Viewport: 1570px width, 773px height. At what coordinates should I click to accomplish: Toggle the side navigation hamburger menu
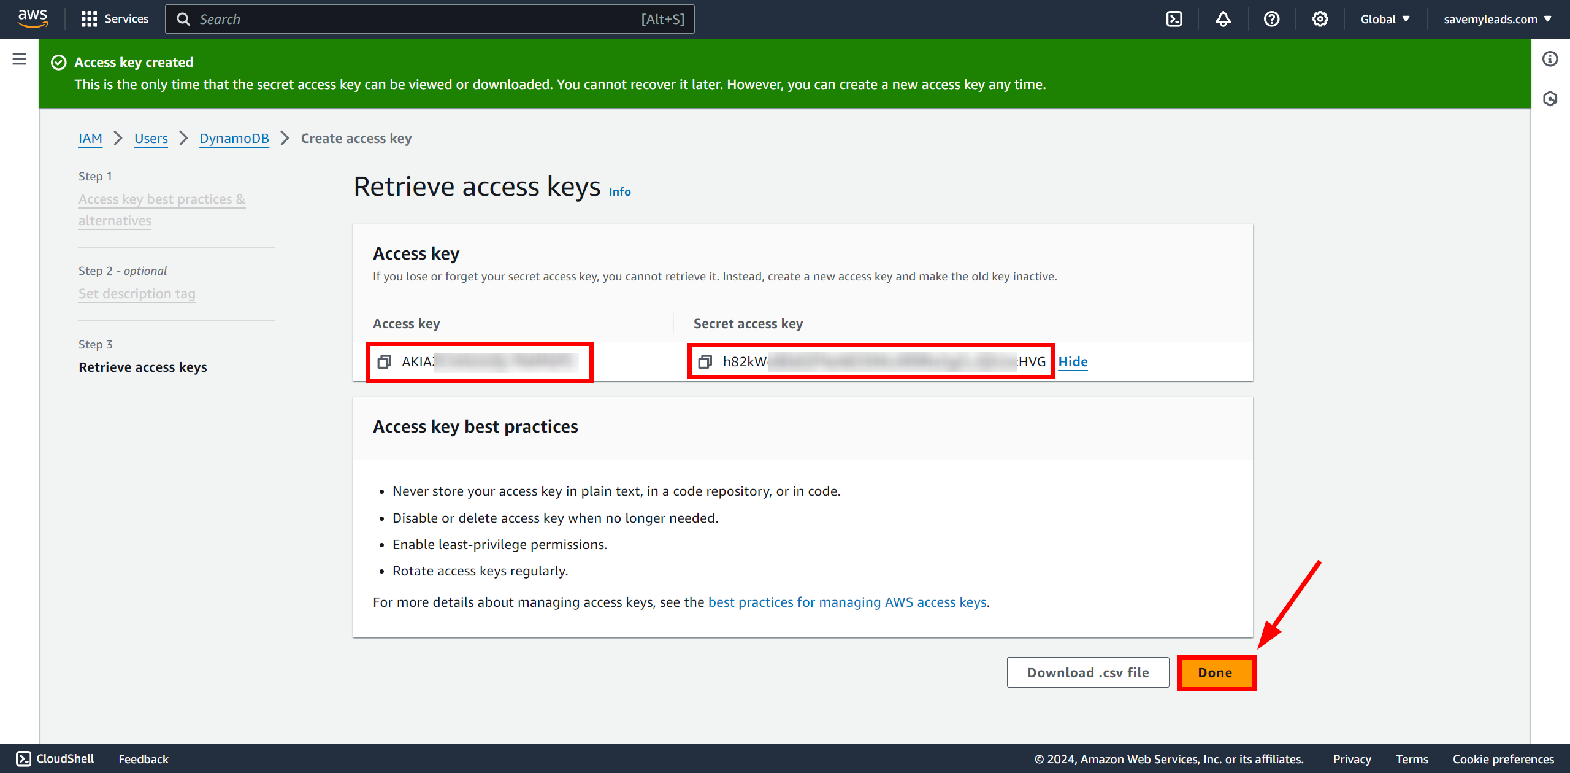tap(20, 59)
